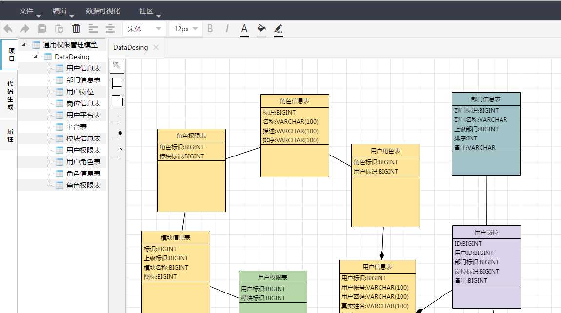This screenshot has height=313, width=561.
Task: Click the 角色权限表 table header on canvas
Action: [191, 136]
